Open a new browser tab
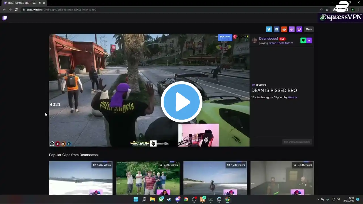Image resolution: width=363 pixels, height=204 pixels. coord(51,3)
